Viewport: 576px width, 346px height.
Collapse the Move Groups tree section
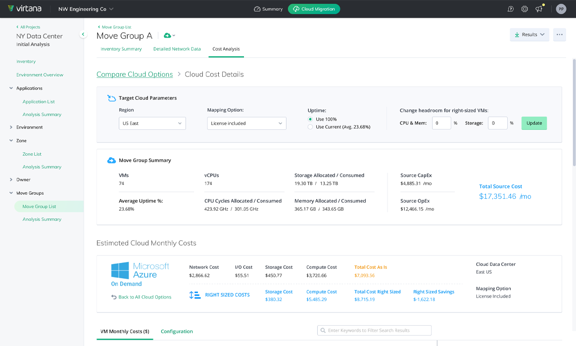click(x=11, y=193)
